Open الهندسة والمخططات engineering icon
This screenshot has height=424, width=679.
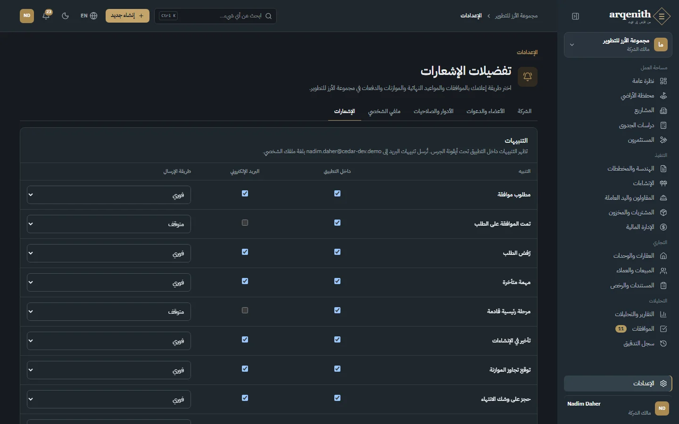click(663, 169)
